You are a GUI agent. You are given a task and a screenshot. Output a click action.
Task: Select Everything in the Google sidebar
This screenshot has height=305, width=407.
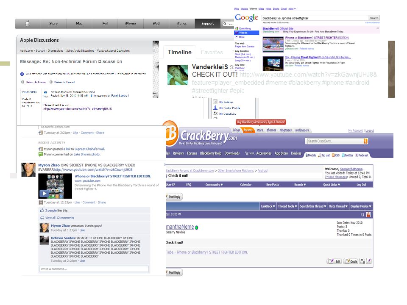point(245,28)
